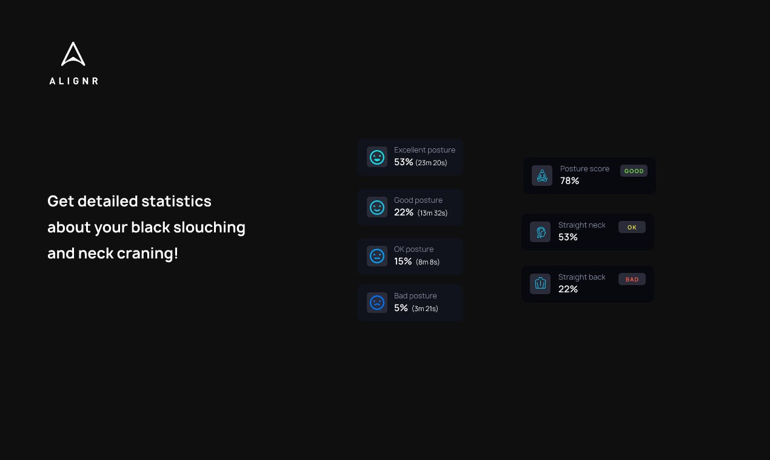Select the OK posture 15% value

[x=403, y=261]
